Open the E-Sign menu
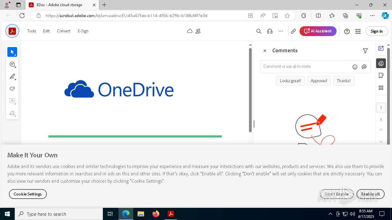392x220 pixels. [x=83, y=31]
